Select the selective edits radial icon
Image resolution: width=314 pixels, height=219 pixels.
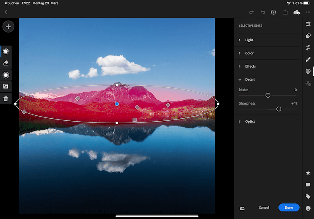pos(308,71)
